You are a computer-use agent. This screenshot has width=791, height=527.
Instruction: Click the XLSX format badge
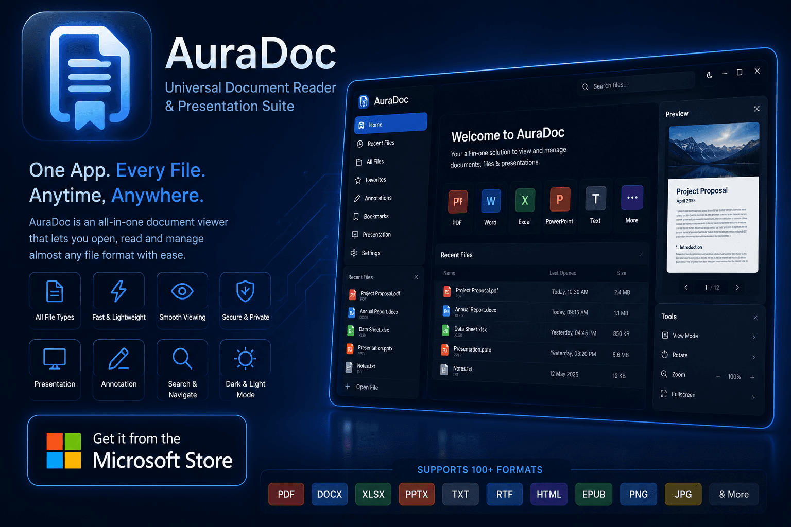pos(373,494)
